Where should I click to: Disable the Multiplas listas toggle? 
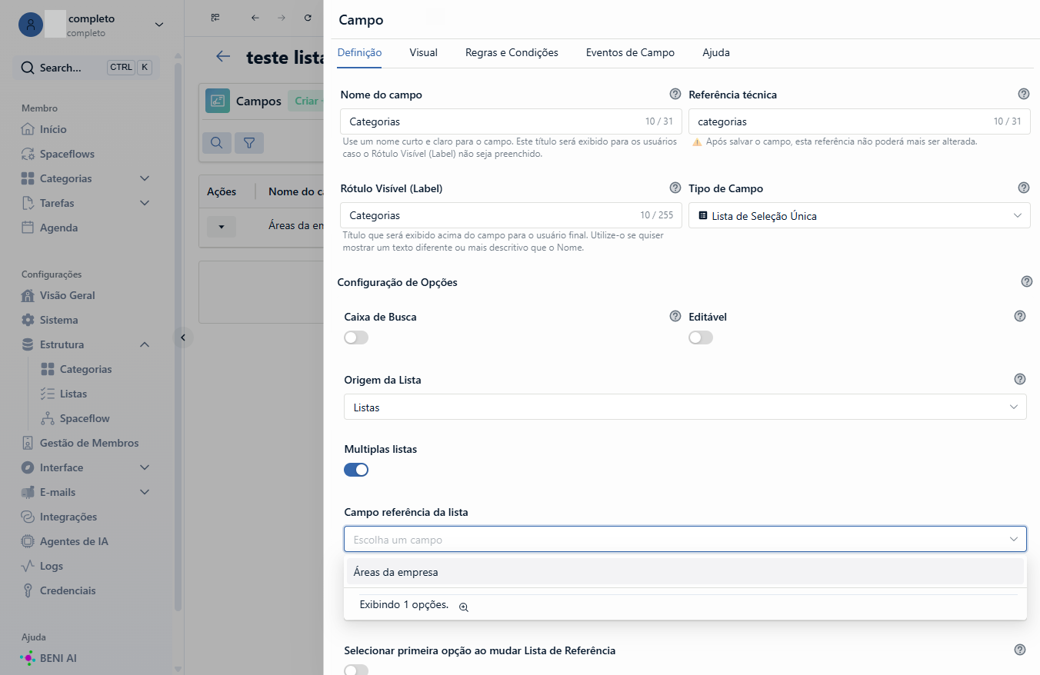click(x=356, y=470)
